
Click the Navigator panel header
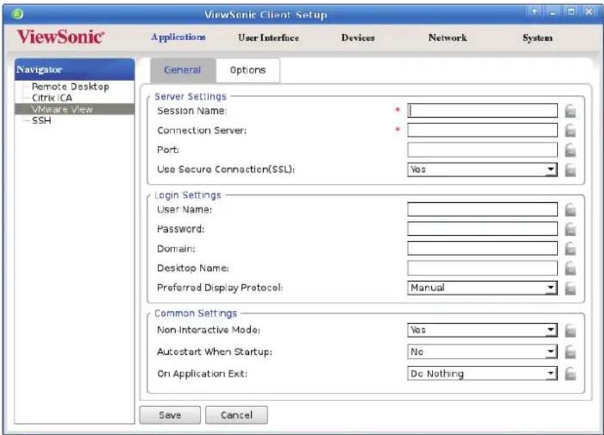tap(75, 69)
